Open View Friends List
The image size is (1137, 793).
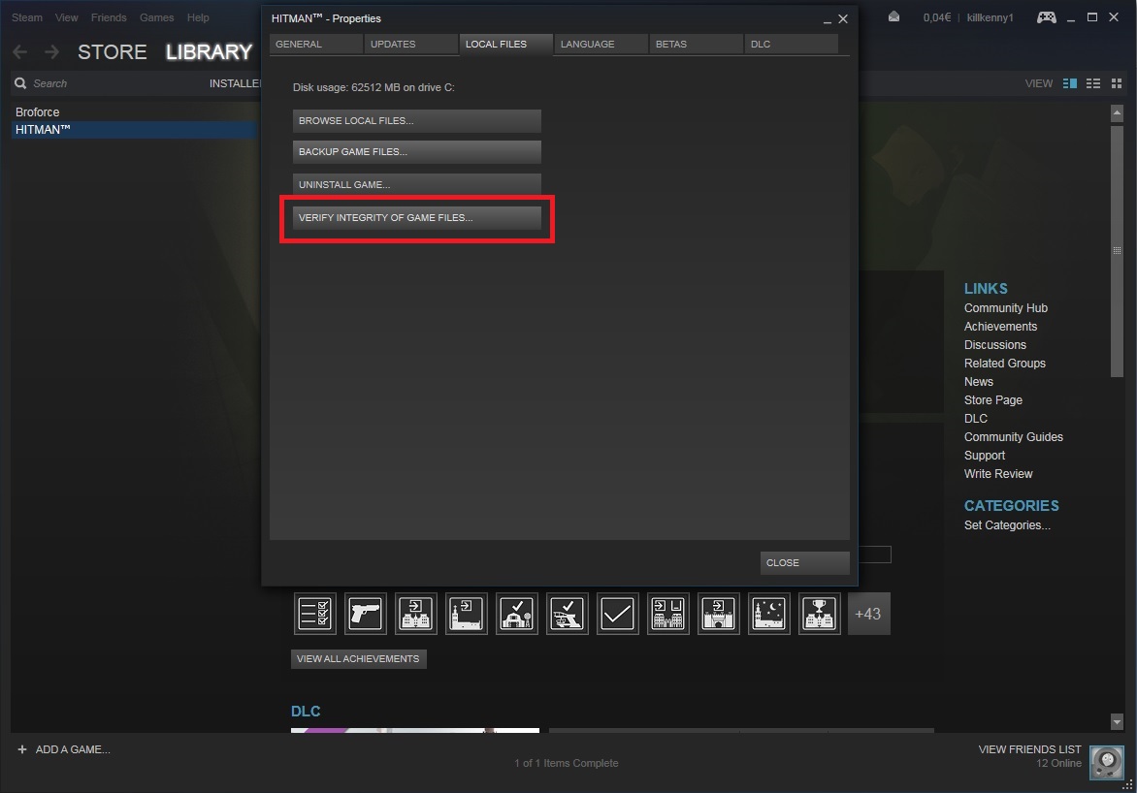tap(1029, 749)
